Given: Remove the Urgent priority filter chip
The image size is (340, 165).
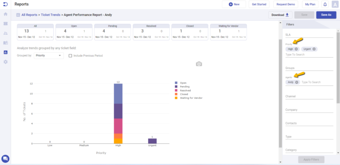Looking at the screenshot, I should click(x=314, y=49).
